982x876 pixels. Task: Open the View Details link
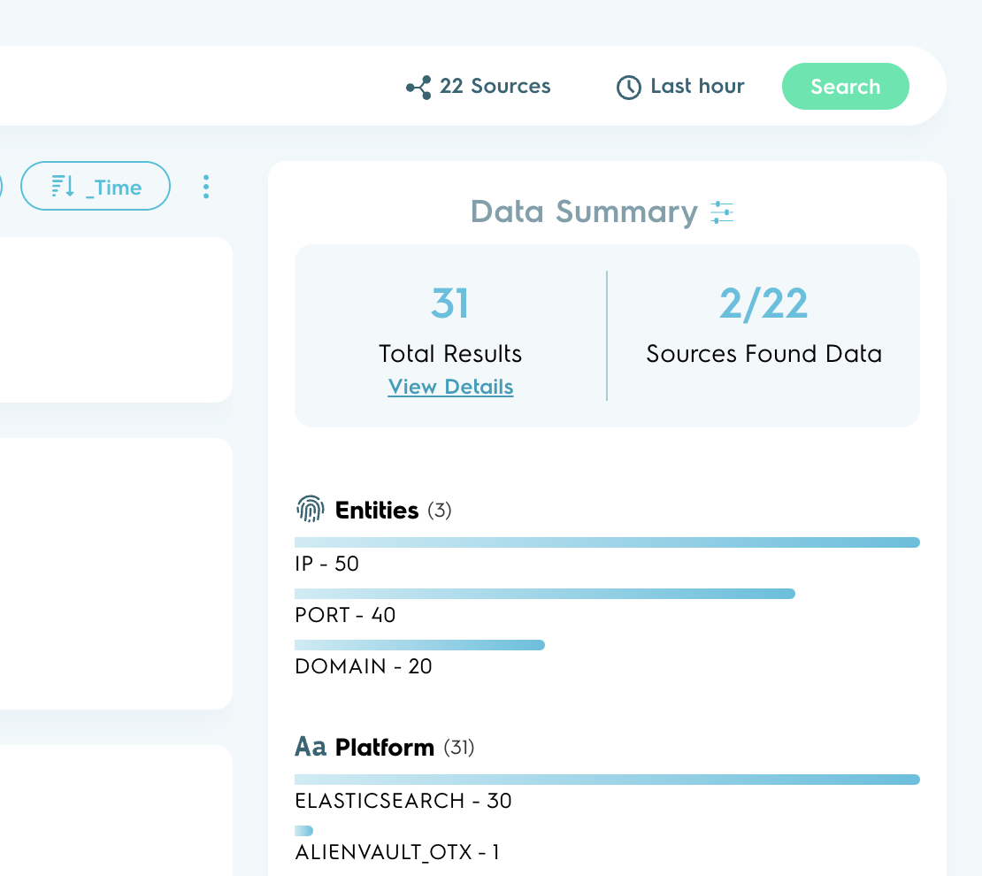click(450, 387)
